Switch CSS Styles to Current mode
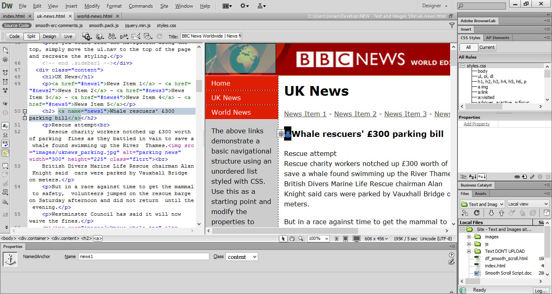The height and width of the screenshot is (294, 552). [487, 47]
